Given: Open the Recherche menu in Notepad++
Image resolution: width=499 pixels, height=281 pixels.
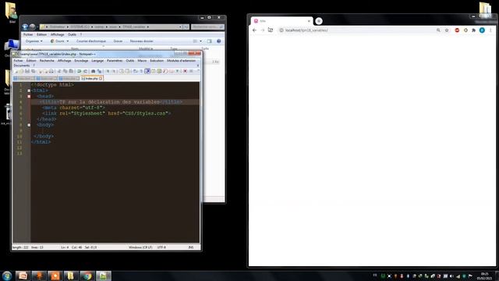Looking at the screenshot, I should (x=47, y=61).
